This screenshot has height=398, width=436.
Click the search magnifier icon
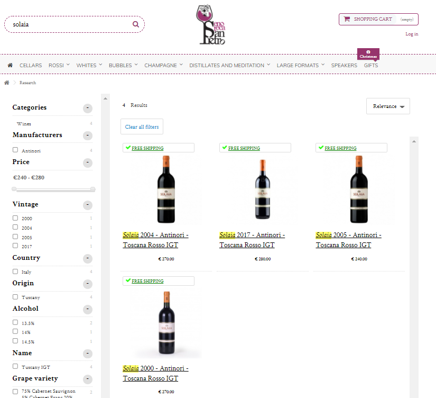click(x=136, y=24)
